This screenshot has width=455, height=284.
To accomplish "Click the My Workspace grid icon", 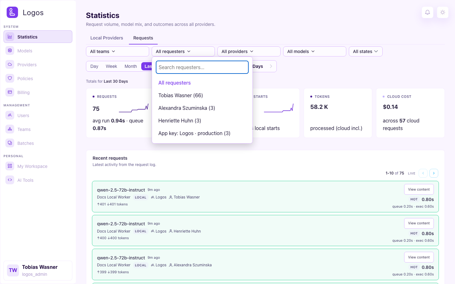I will pos(10,166).
